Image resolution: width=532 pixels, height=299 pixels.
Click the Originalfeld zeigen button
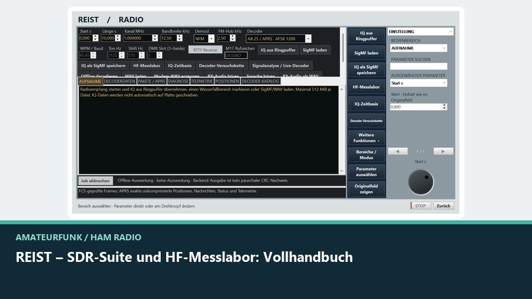(x=366, y=189)
